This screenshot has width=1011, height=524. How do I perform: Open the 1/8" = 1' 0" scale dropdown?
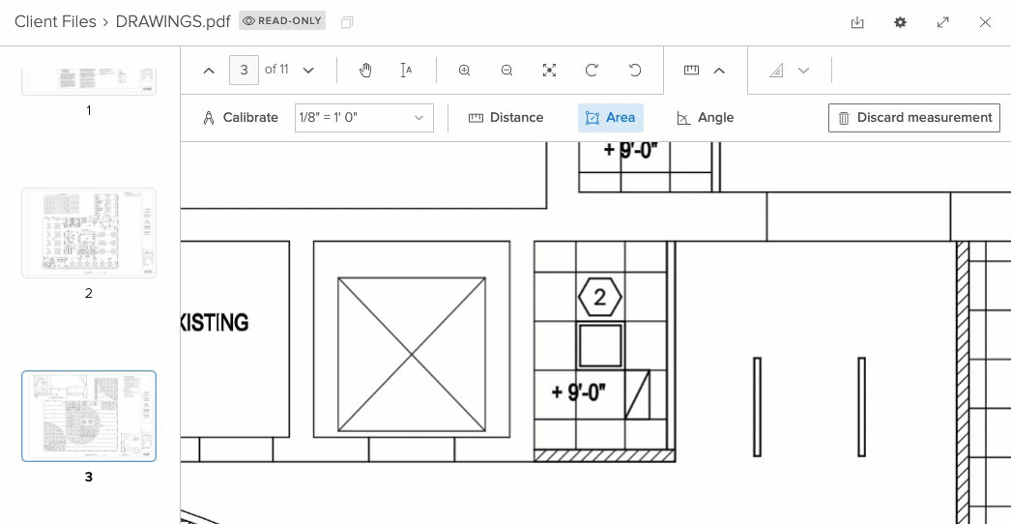[x=363, y=118]
